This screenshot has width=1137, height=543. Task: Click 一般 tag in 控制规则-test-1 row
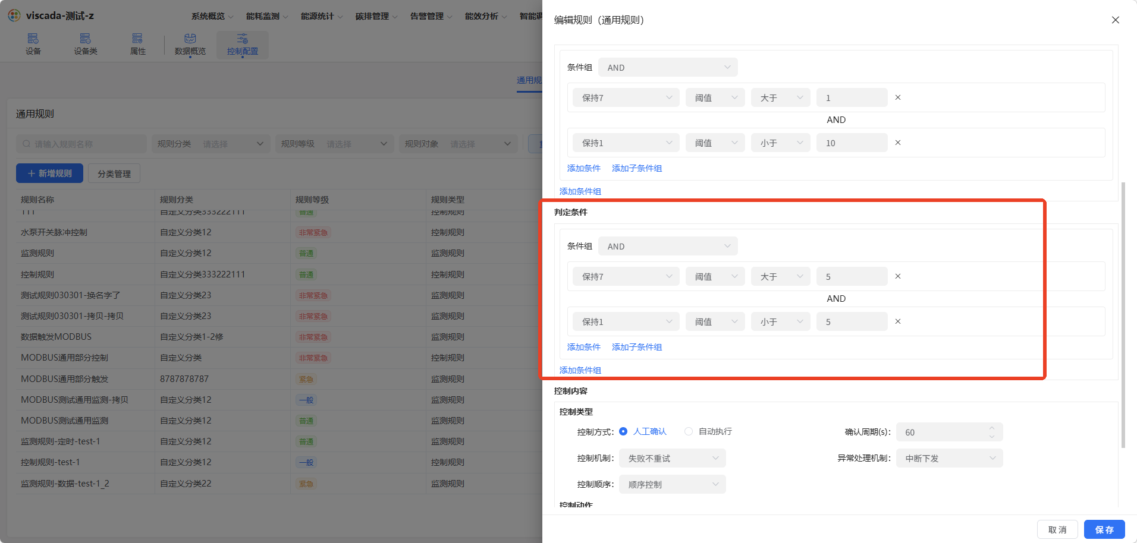(306, 462)
